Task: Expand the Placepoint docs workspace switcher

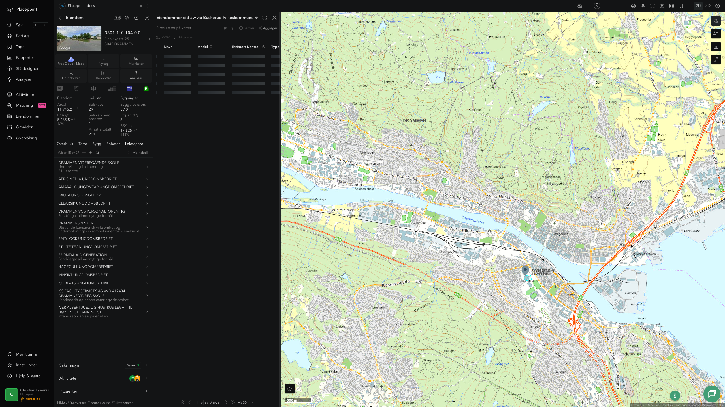Action: tap(148, 6)
